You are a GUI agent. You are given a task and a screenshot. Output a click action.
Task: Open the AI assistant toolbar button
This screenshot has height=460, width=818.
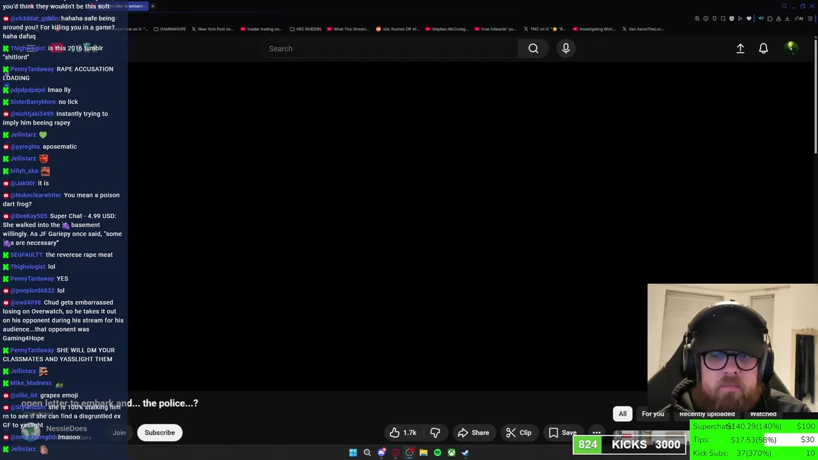(798, 19)
